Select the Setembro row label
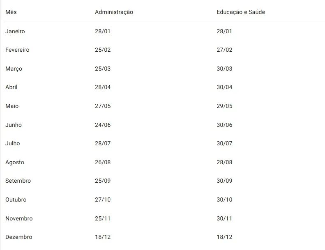Screen dimensions: 325x250 (18, 181)
